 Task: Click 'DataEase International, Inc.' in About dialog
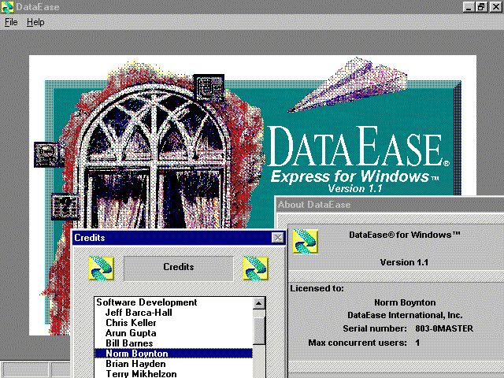(x=405, y=315)
